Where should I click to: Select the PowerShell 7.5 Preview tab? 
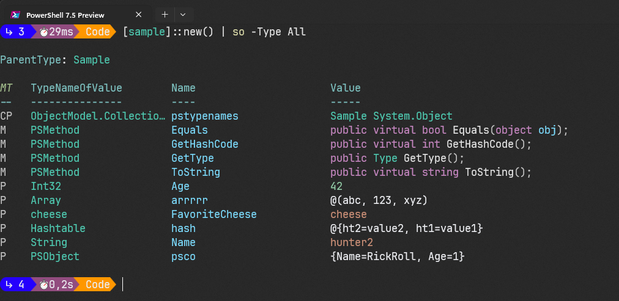tap(65, 15)
